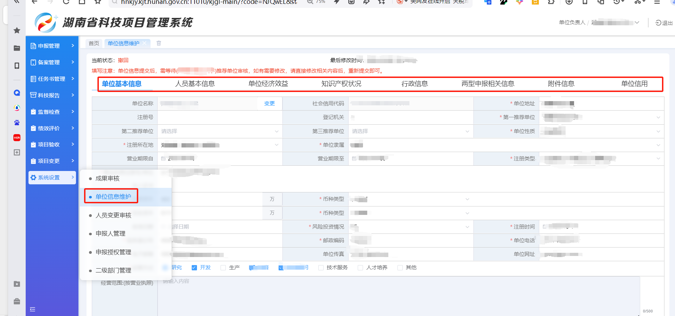Toggle the 开发 checkbox
The image size is (675, 316).
coord(194,268)
